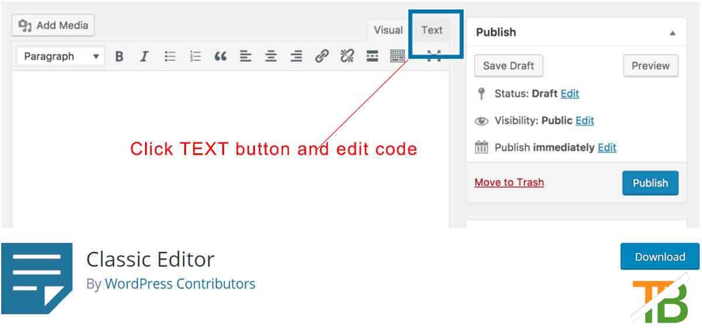Toggle italic formatting
The height and width of the screenshot is (332, 702).
pos(144,57)
